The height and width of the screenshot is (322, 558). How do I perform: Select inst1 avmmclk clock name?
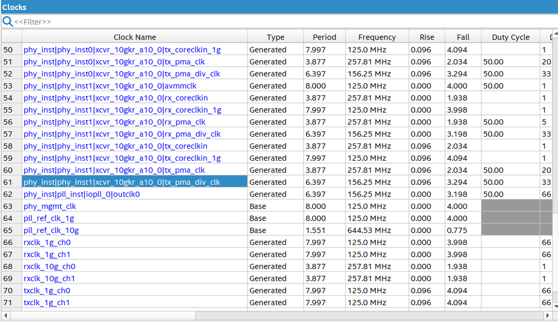(x=109, y=86)
